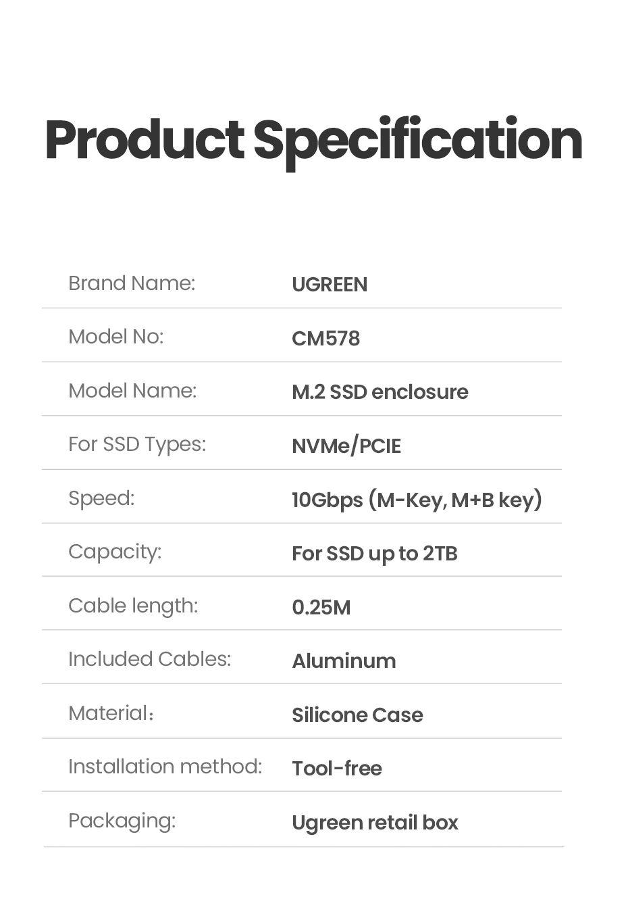This screenshot has width=628, height=916.
Task: Select the 0.25M cable length value
Action: 321,607
